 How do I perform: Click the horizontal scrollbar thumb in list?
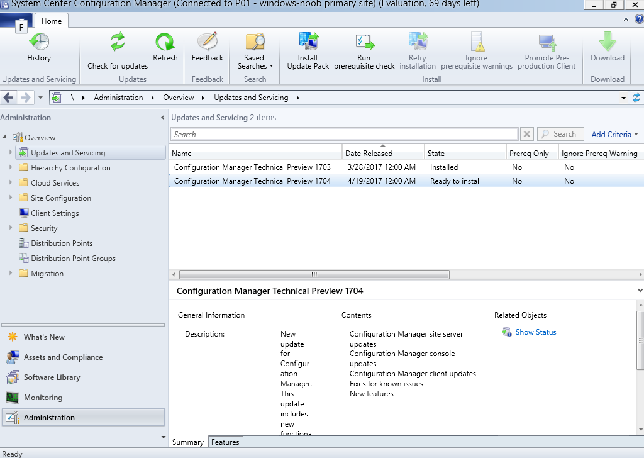(314, 274)
